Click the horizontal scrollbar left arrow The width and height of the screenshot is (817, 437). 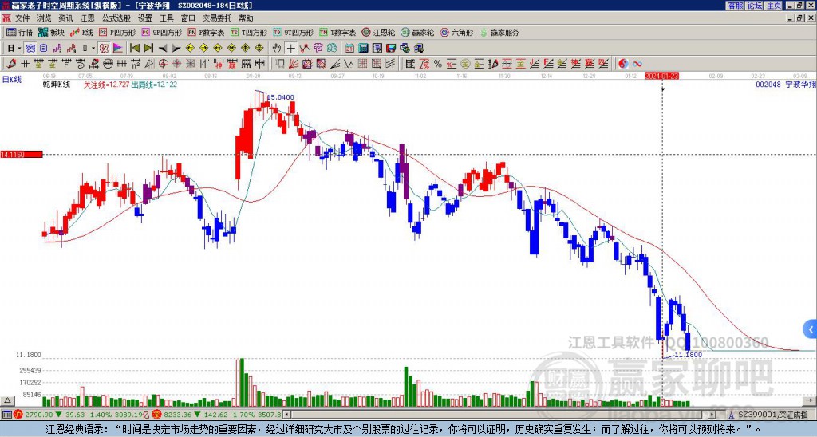(286, 415)
